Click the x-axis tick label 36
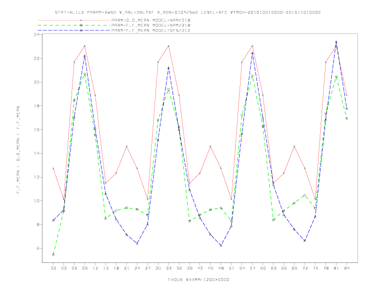This screenshot has height=292, width=378. pos(179,268)
